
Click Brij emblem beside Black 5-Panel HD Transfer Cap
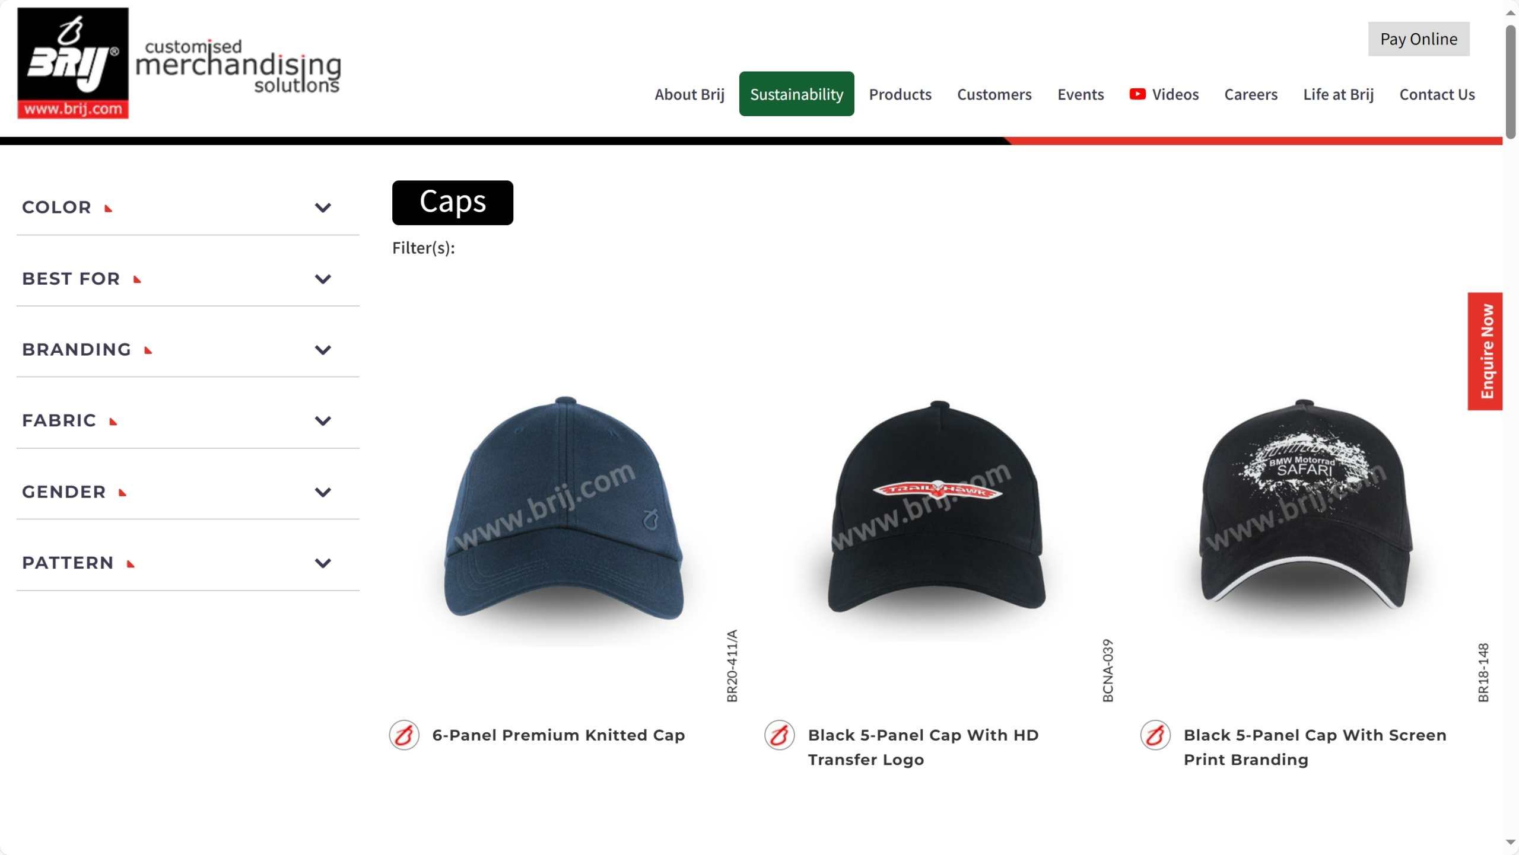(780, 735)
